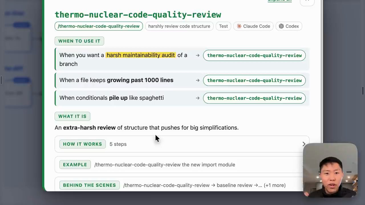The image size is (365, 205).
Task: Click the large thermo-nuclear-code-quality-review heading
Action: (138, 15)
